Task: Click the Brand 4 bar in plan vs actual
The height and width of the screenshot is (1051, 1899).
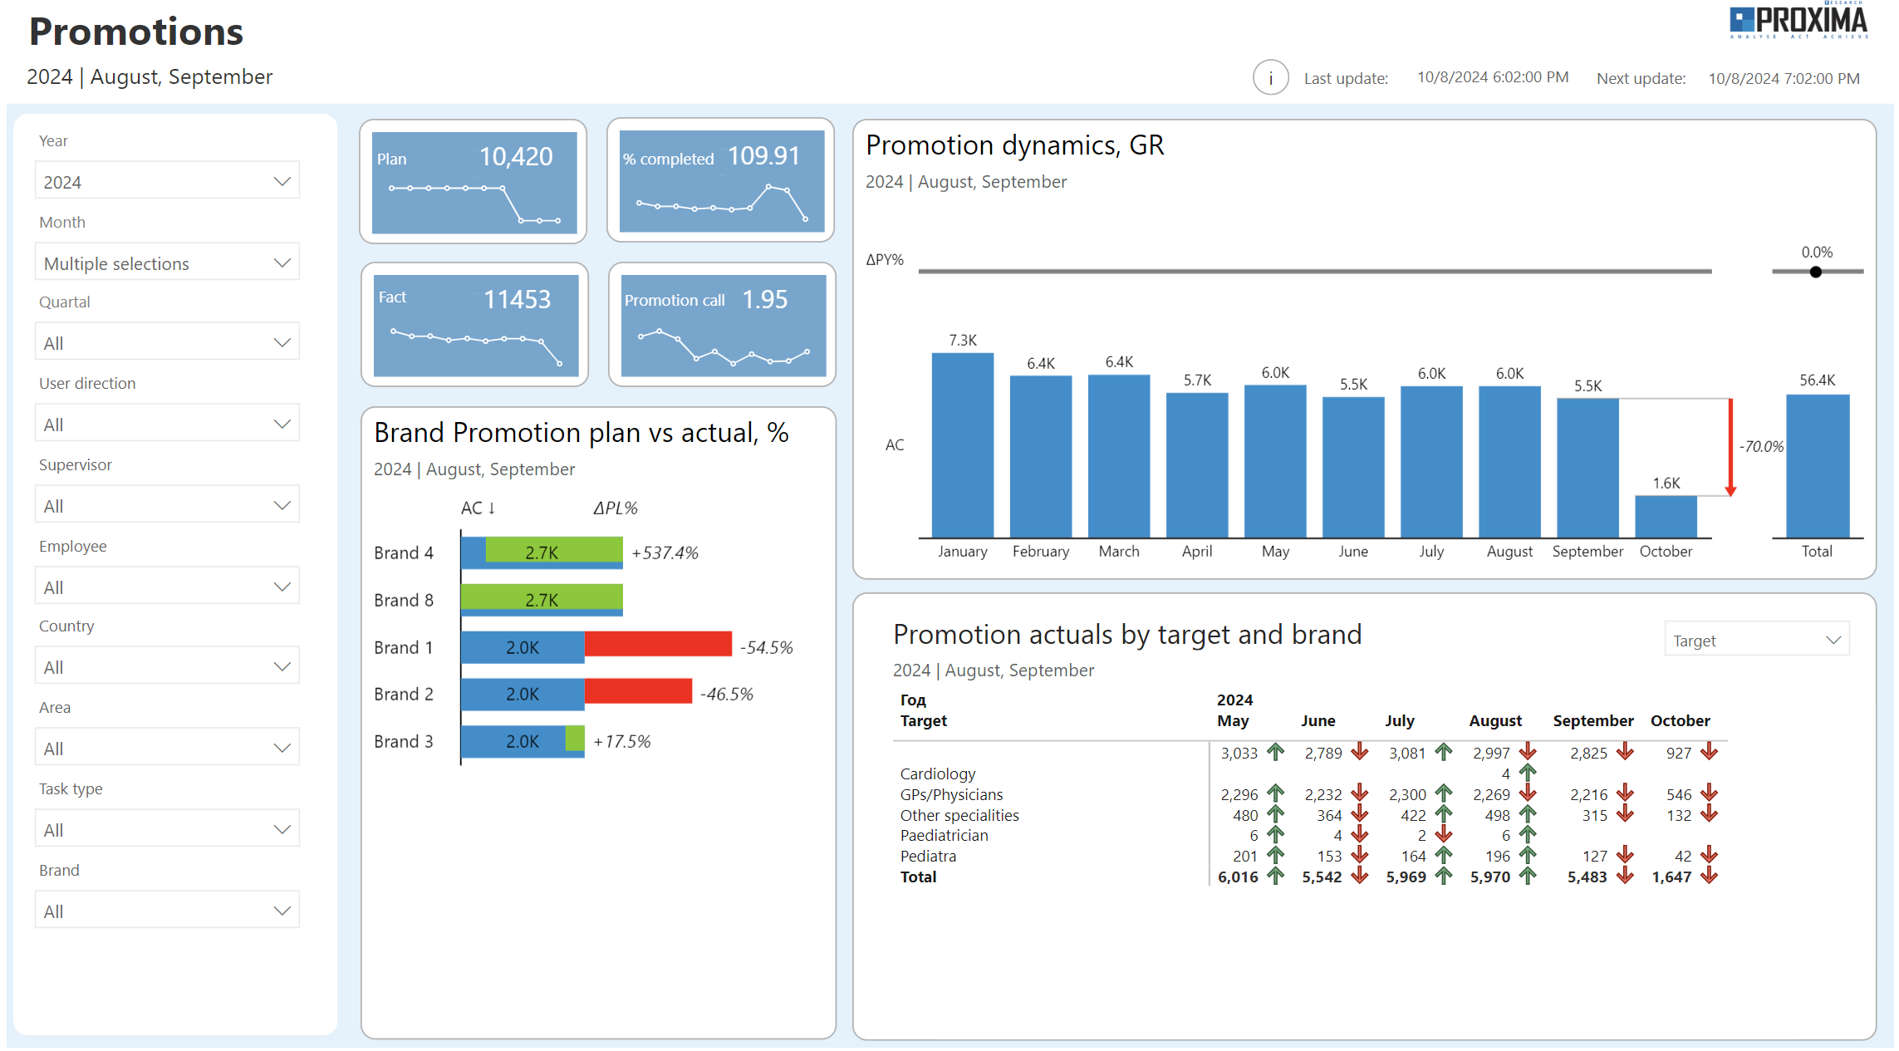Action: 540,551
